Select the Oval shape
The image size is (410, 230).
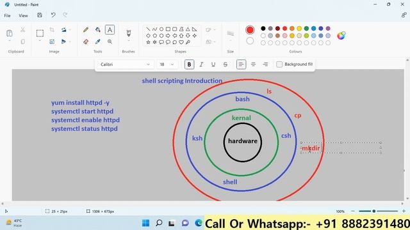(161, 29)
